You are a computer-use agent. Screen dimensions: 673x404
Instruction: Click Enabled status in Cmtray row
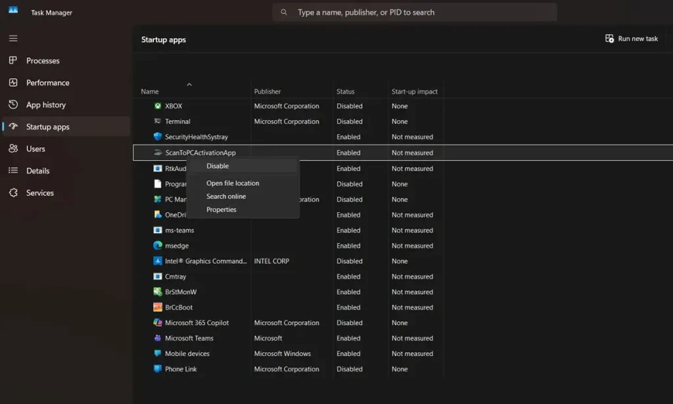348,277
